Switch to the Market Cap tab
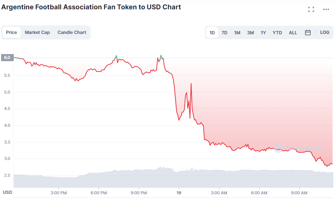Screen dimensions: 335x198 click(37, 32)
